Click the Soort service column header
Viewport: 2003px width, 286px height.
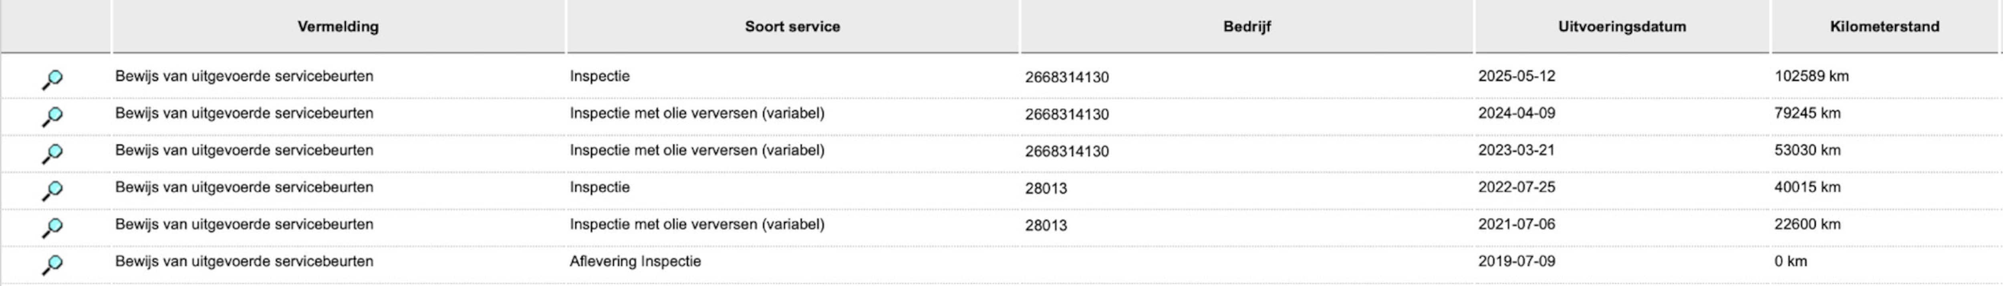792,26
